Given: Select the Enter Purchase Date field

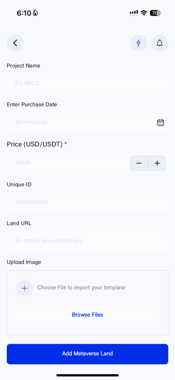Looking at the screenshot, I should pos(87,122).
